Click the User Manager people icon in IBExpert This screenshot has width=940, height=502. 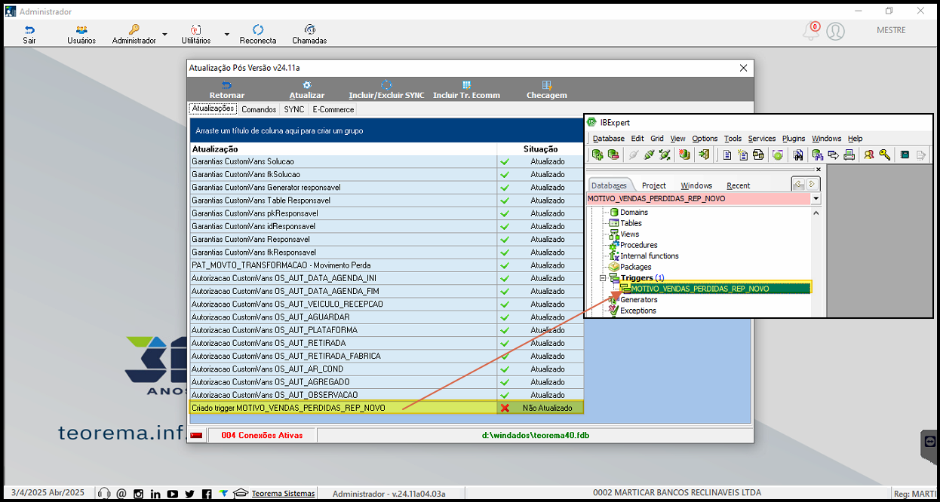pos(869,155)
